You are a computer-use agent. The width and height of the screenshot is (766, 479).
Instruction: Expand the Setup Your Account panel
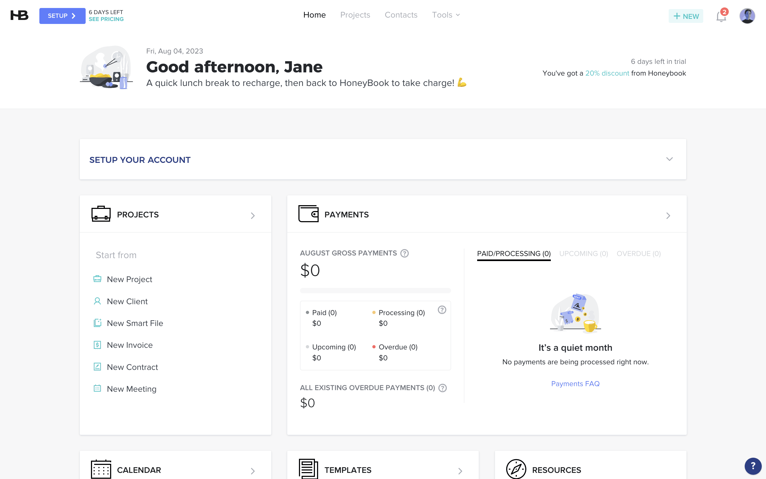tap(669, 159)
